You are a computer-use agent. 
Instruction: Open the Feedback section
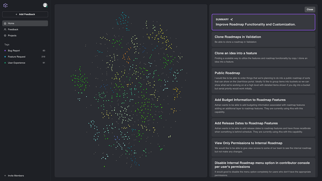(x=25, y=30)
